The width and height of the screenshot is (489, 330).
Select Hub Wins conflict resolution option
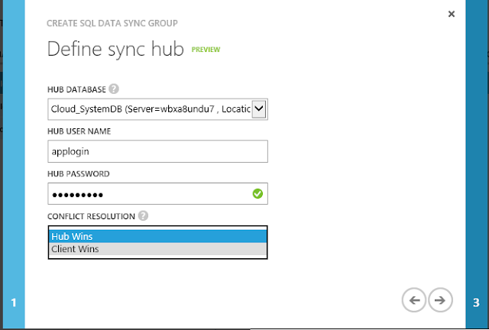point(157,237)
